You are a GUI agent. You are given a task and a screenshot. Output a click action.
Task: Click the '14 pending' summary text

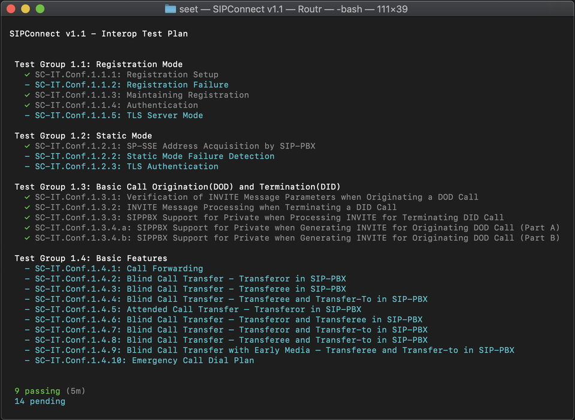[x=40, y=401]
